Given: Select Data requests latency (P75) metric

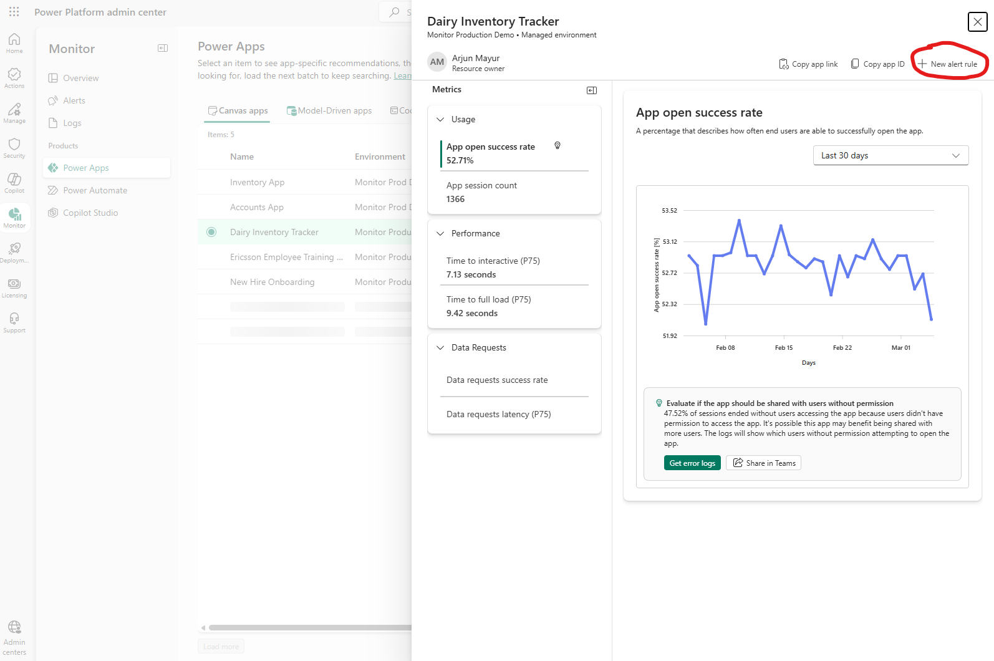Looking at the screenshot, I should point(514,414).
